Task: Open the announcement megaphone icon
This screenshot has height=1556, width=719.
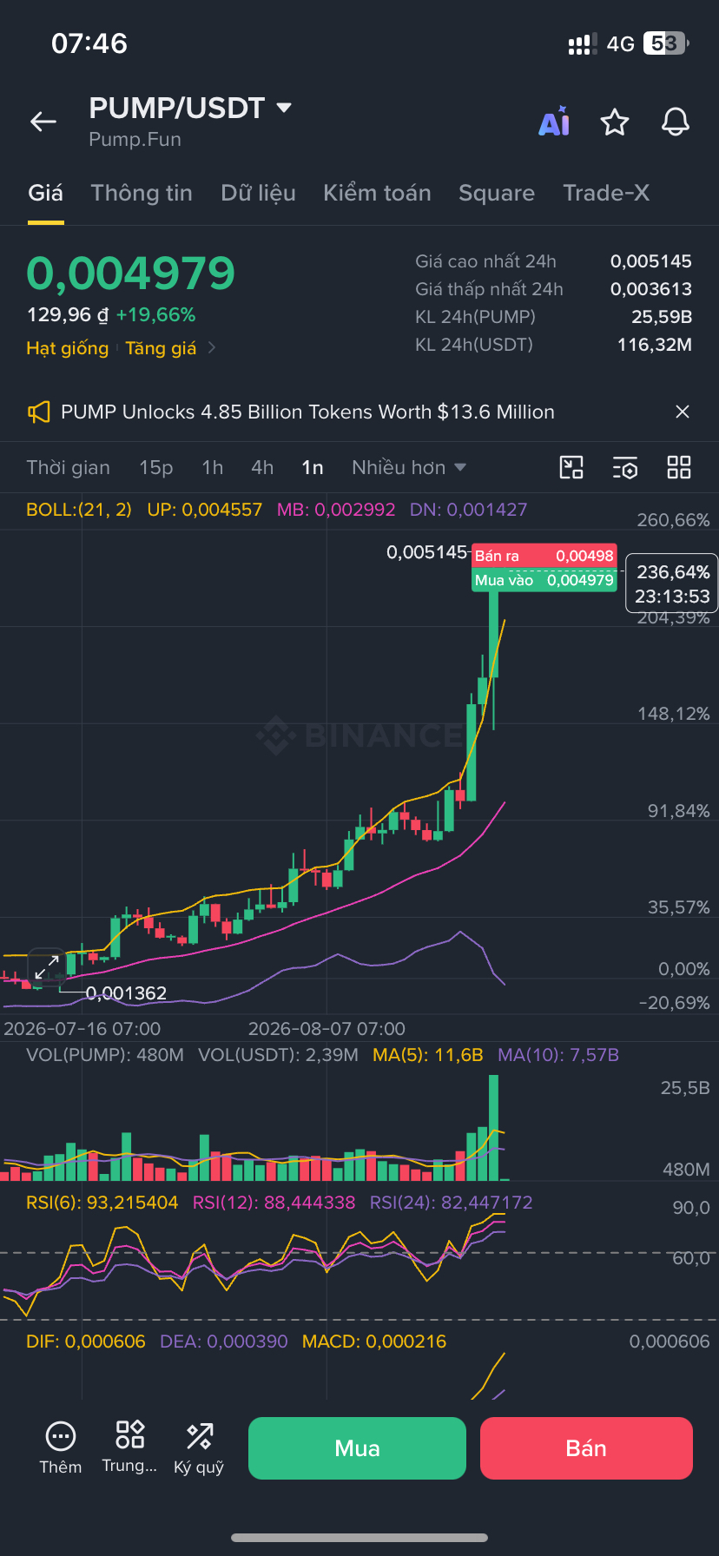Action: pyautogui.click(x=38, y=412)
